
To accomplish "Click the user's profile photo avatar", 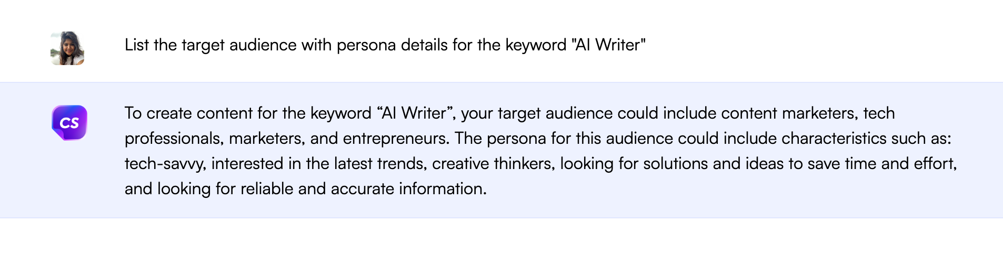I will coord(67,48).
